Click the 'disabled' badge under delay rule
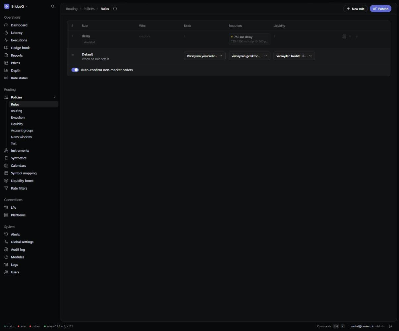Viewport: 399px width, 331px height. pos(89,42)
